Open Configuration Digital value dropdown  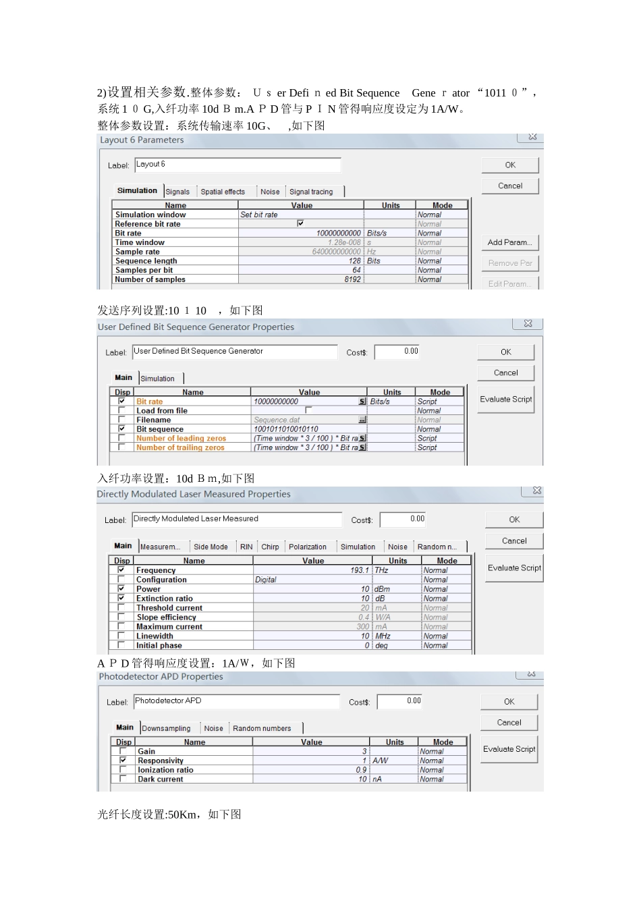[312, 580]
